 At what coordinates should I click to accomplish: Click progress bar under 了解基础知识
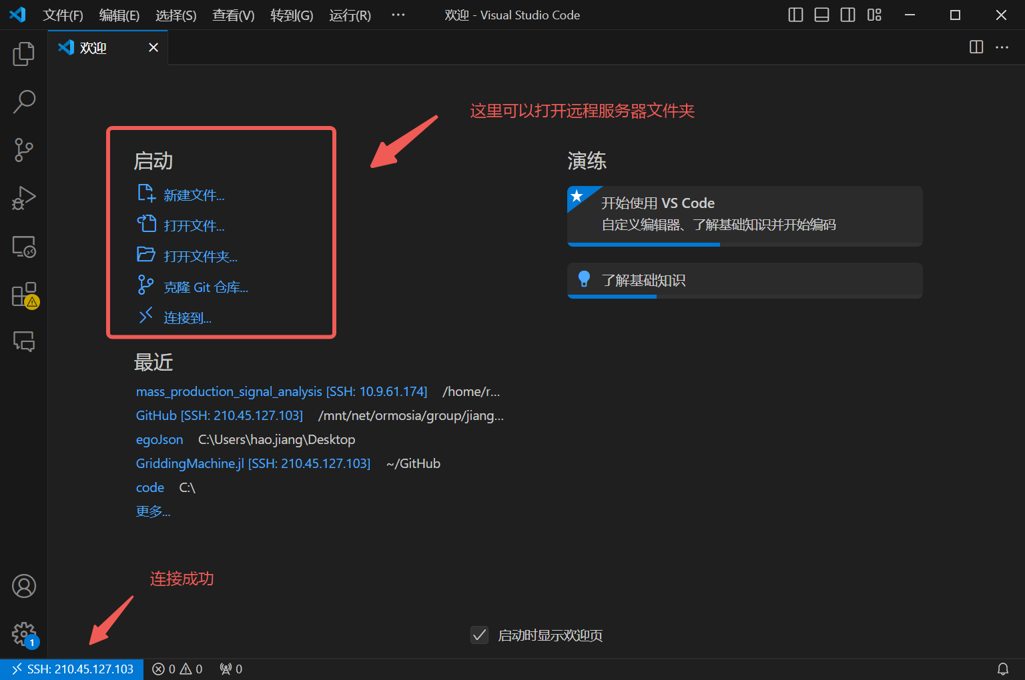point(745,297)
